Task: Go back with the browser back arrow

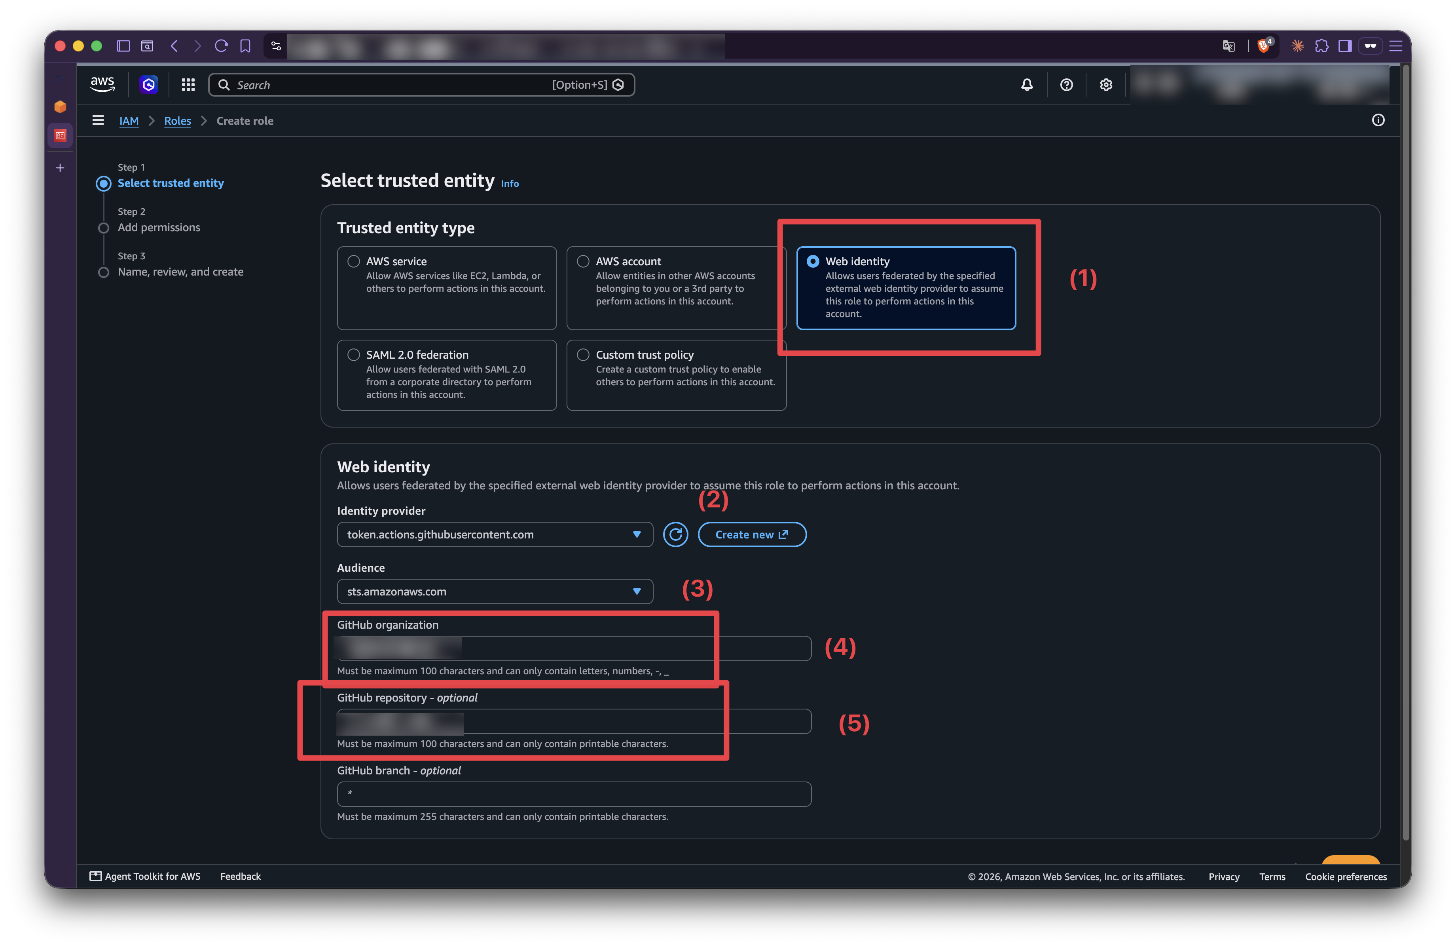Action: [174, 46]
